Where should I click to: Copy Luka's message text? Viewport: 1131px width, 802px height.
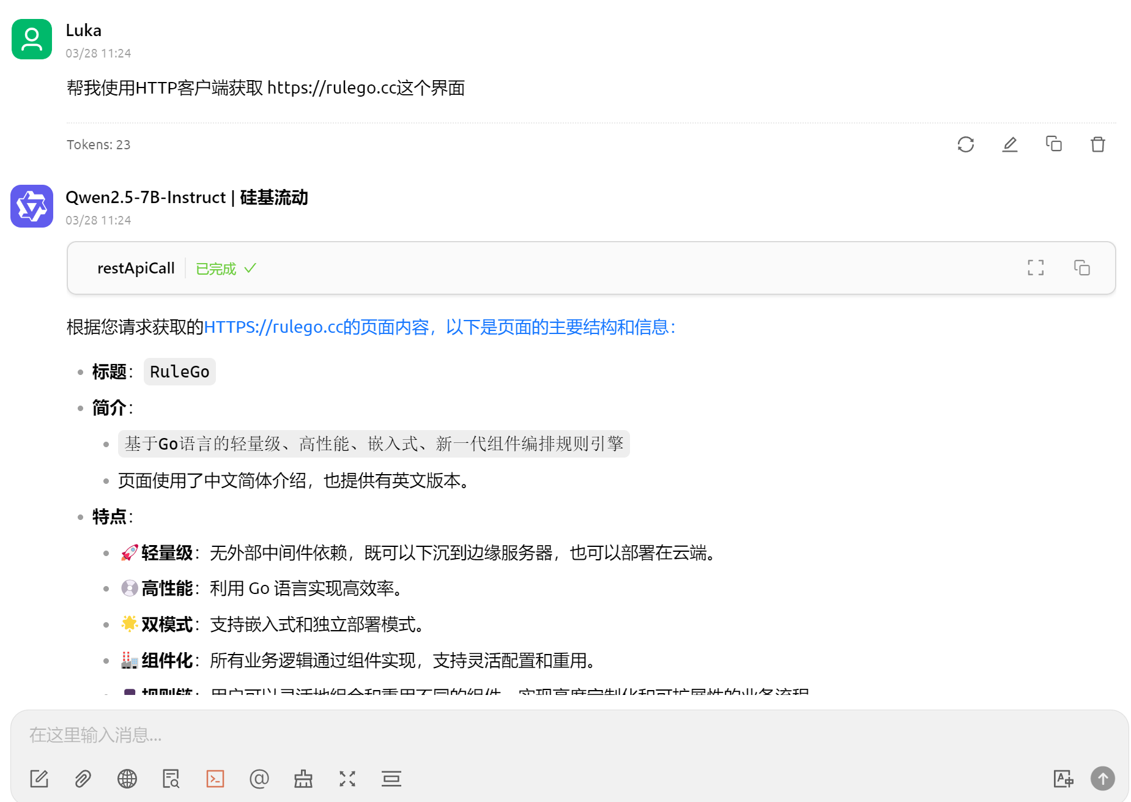coord(1053,144)
